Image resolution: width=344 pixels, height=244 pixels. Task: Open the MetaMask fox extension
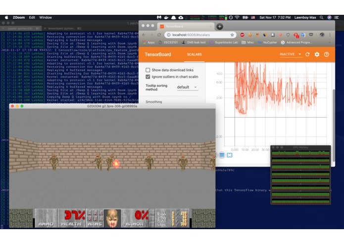point(257,35)
